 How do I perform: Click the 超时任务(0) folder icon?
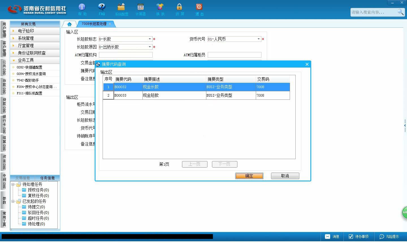click(x=24, y=218)
